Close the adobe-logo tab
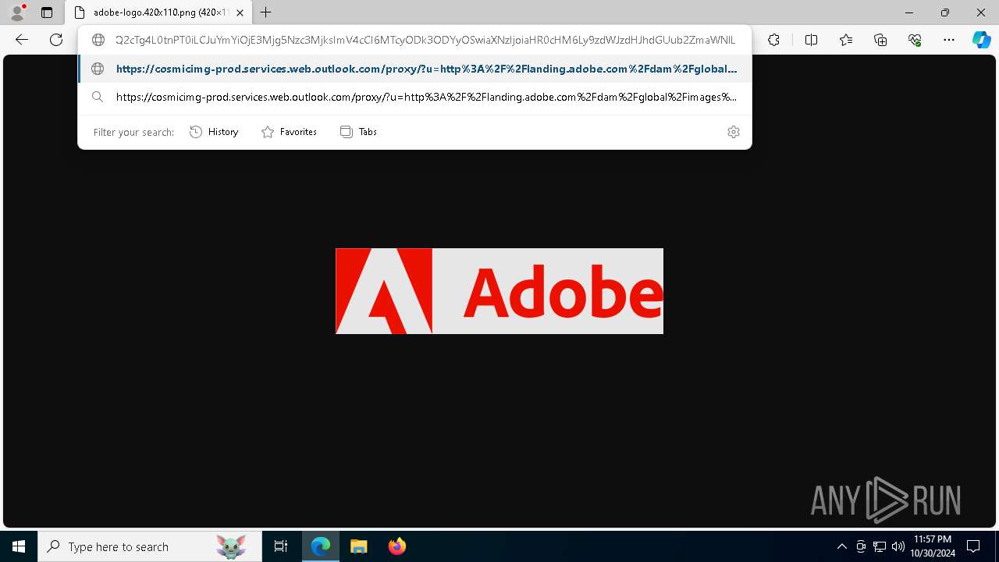Viewport: 999px width, 562px height. click(240, 12)
